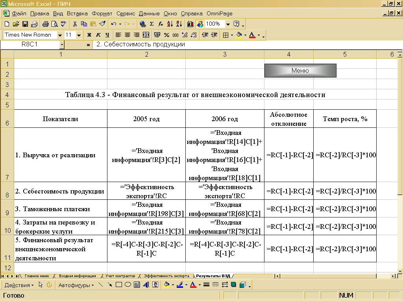Toggle bold formatting (Ж) button
The height and width of the screenshot is (302, 403).
pyautogui.click(x=89, y=35)
